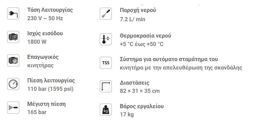Select the 'Μέγιστη πίεση' heading
Viewport: 253px width, 122px height.
click(x=46, y=104)
